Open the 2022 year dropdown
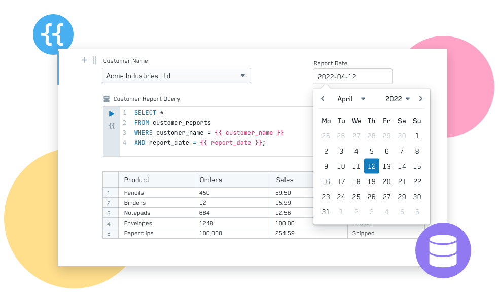The width and height of the screenshot is (499, 292). click(x=397, y=99)
